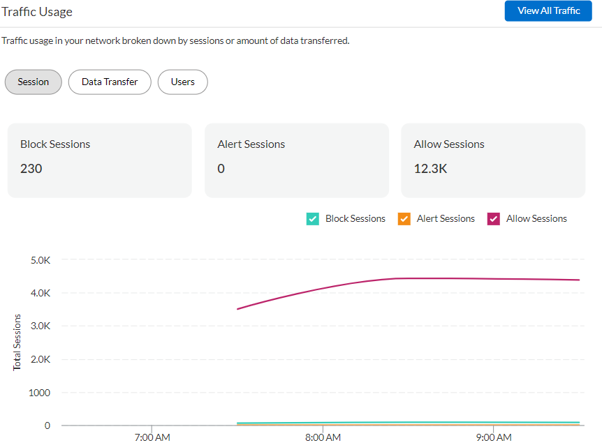The height and width of the screenshot is (445, 602).
Task: Click the 9:00 AM axis label
Action: pos(494,438)
